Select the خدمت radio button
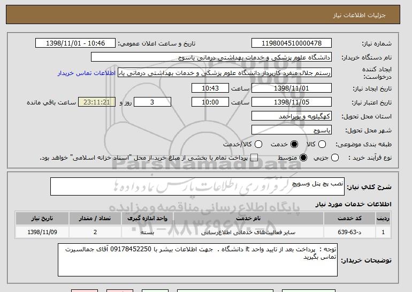Image resolution: width=412 pixels, height=292 pixels. [x=294, y=144]
